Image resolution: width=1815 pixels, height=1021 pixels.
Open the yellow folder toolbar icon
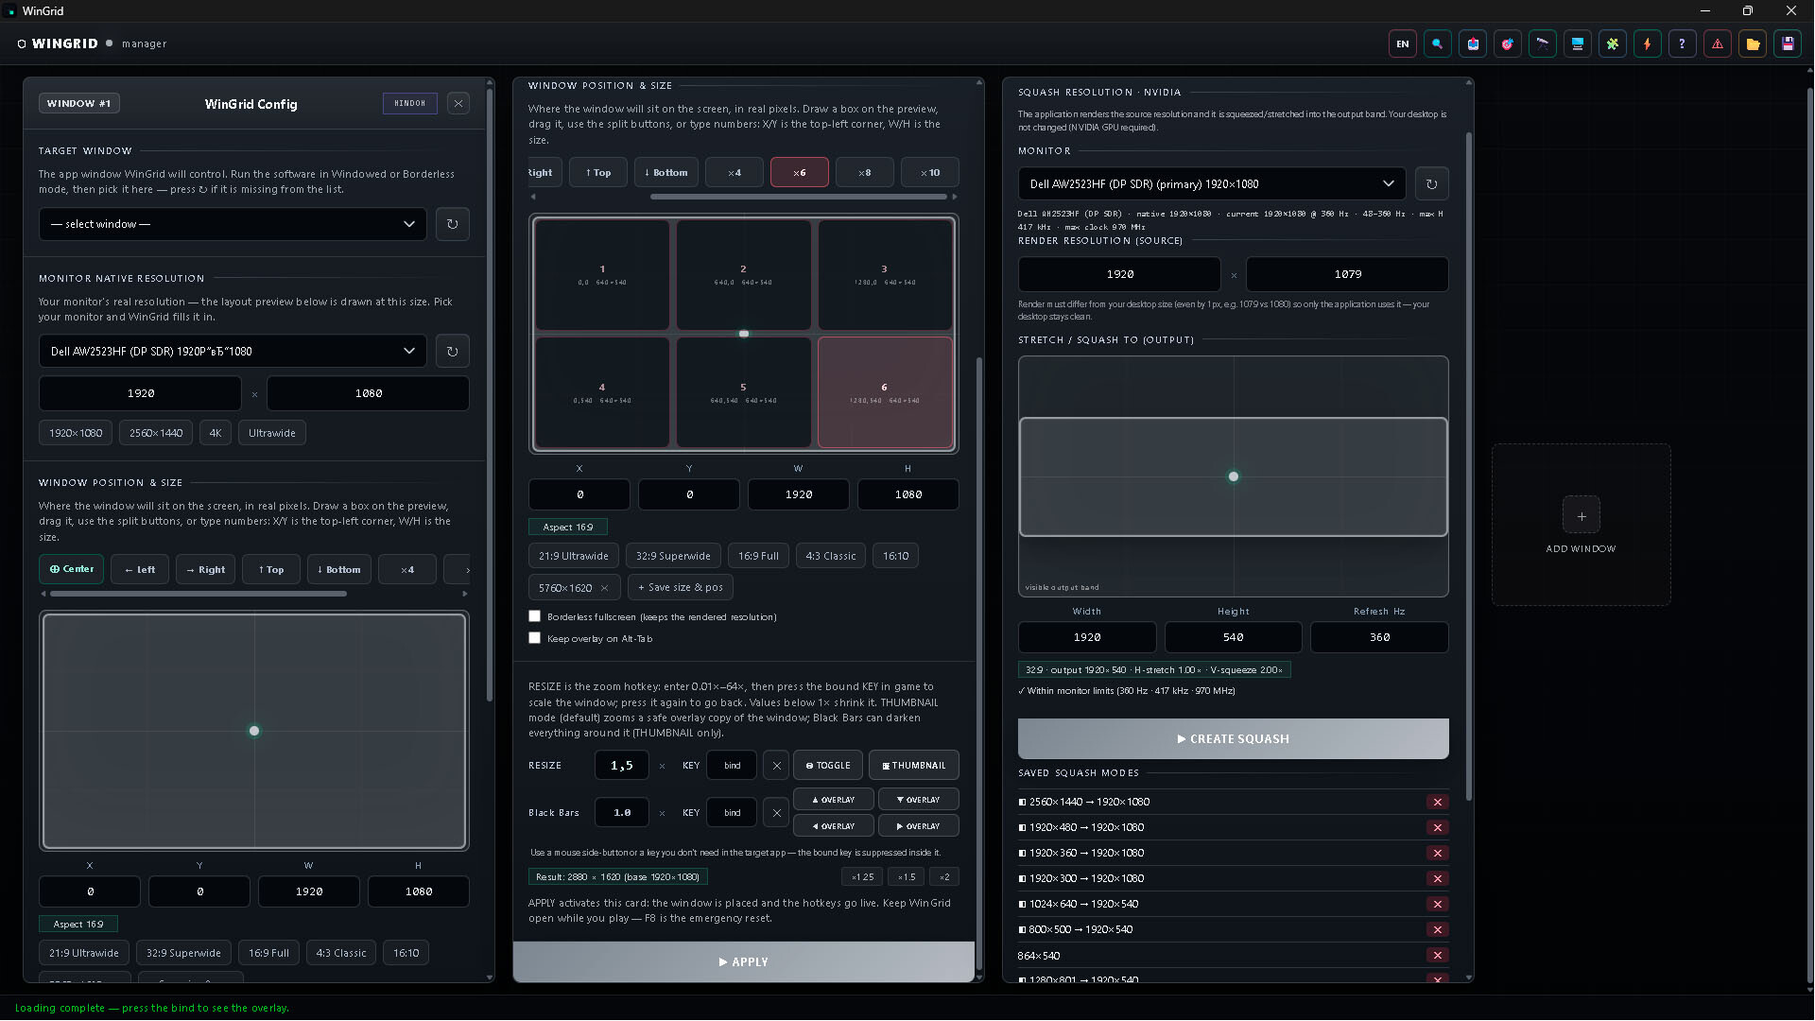pos(1752,43)
